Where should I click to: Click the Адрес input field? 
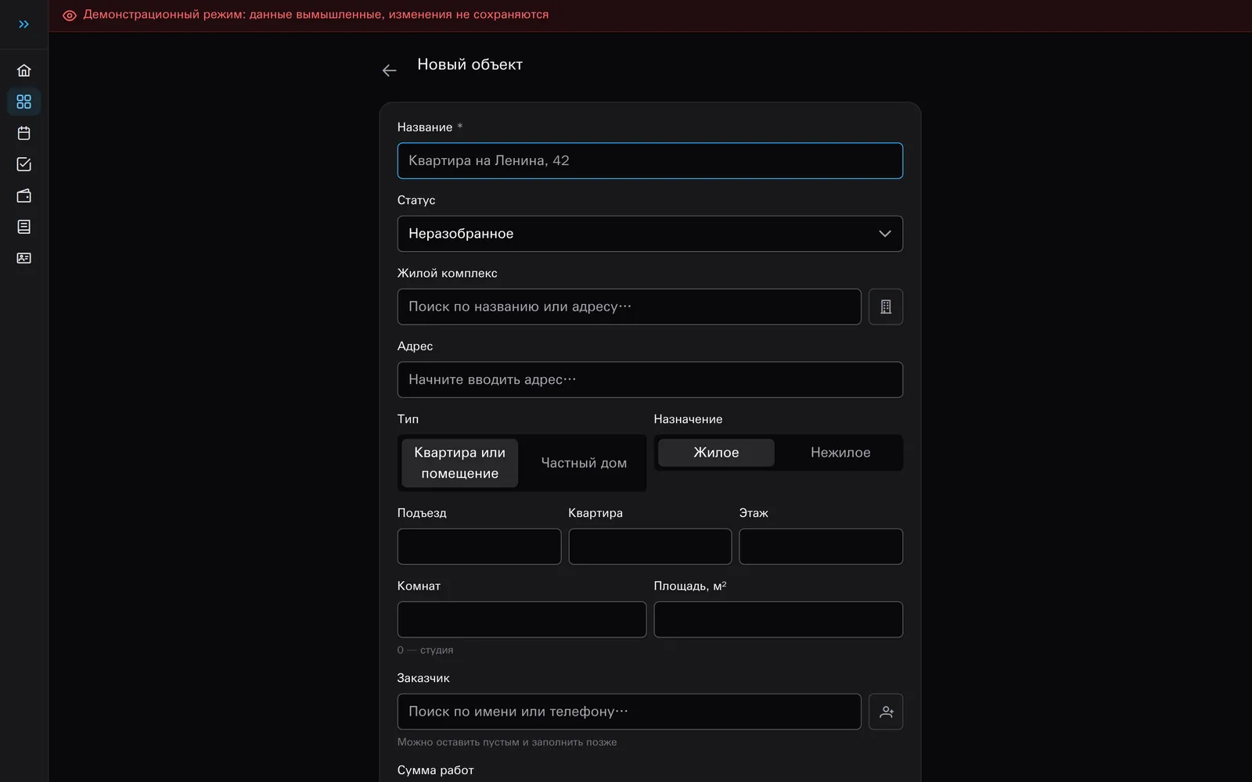point(649,380)
